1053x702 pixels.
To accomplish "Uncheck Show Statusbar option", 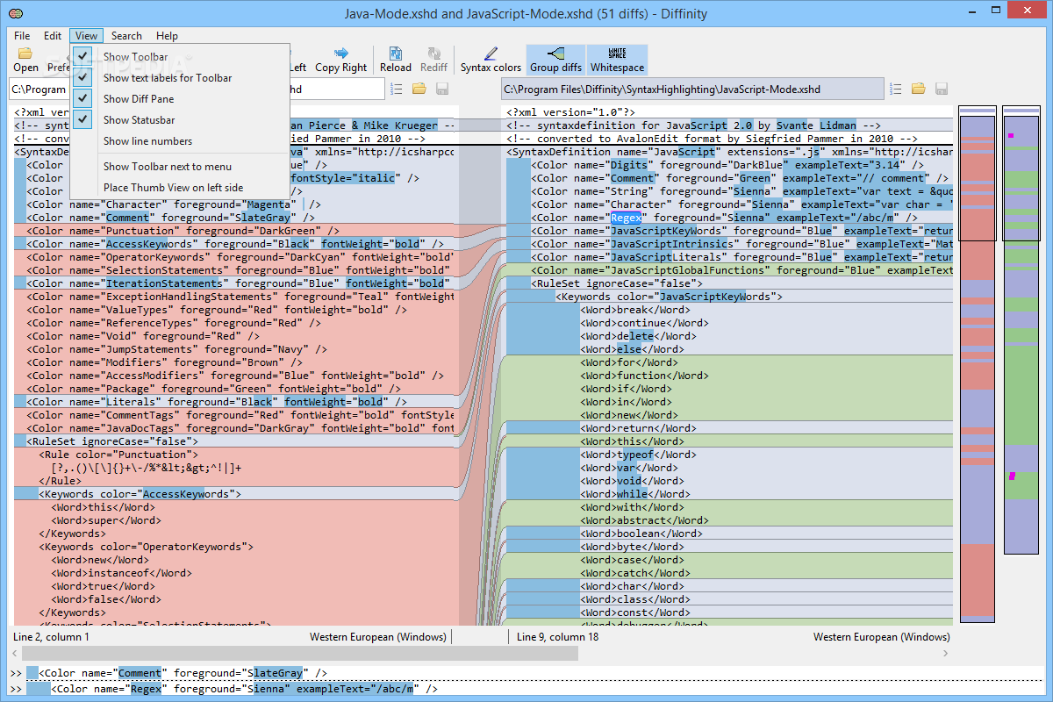I will (180, 120).
